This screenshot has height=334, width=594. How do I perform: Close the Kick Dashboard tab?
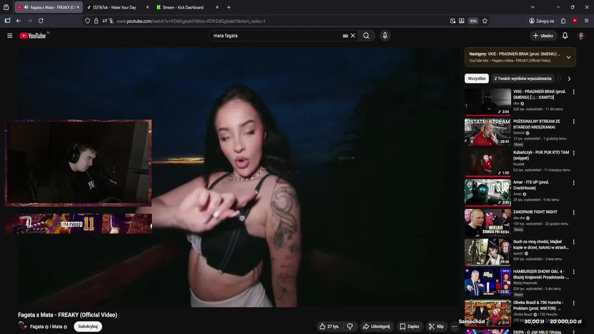(217, 7)
